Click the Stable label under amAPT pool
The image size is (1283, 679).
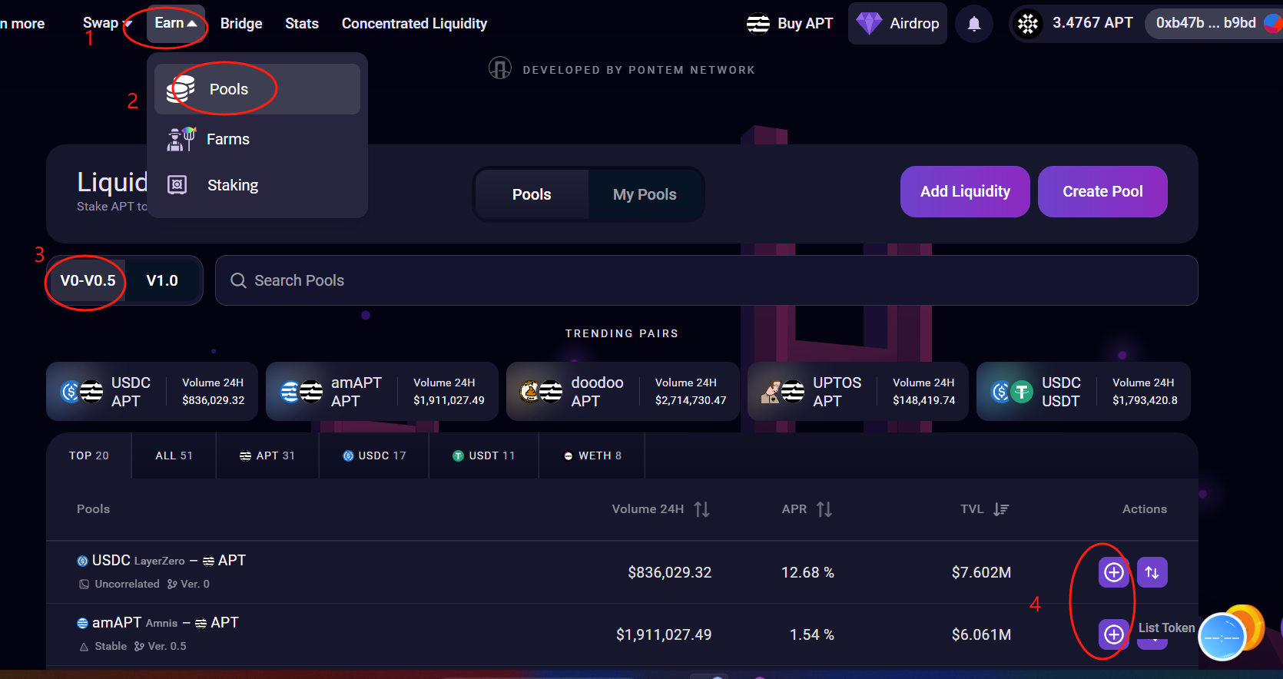111,646
